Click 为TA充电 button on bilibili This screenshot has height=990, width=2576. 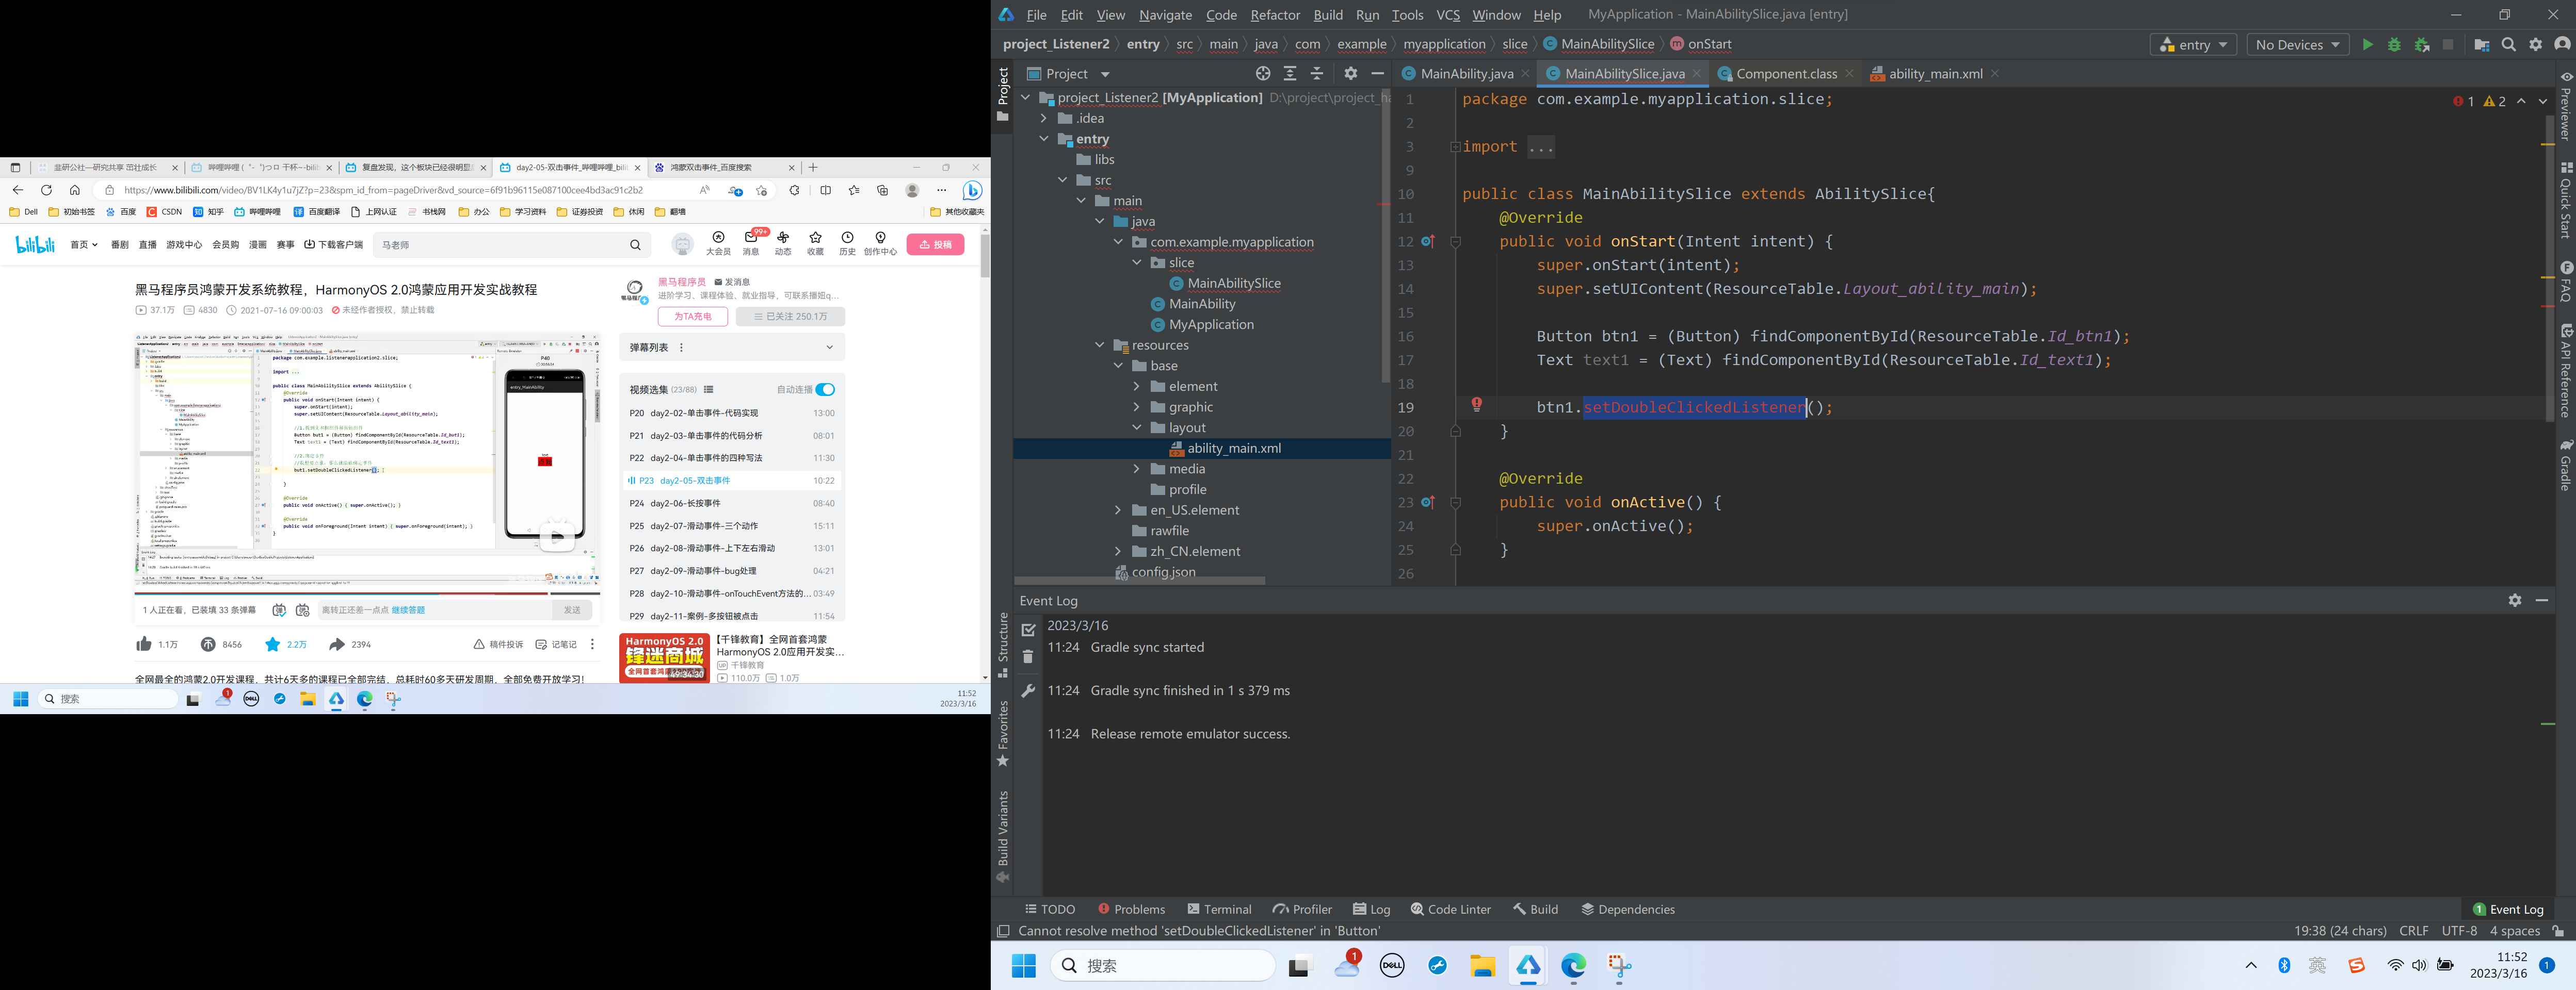(692, 317)
